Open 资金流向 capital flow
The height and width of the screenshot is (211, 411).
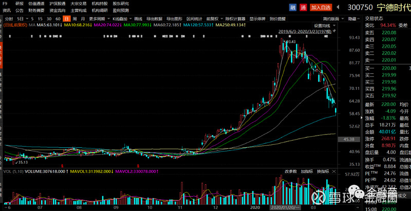tap(58, 10)
